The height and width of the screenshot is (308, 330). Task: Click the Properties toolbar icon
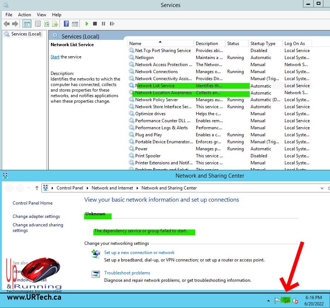38,24
